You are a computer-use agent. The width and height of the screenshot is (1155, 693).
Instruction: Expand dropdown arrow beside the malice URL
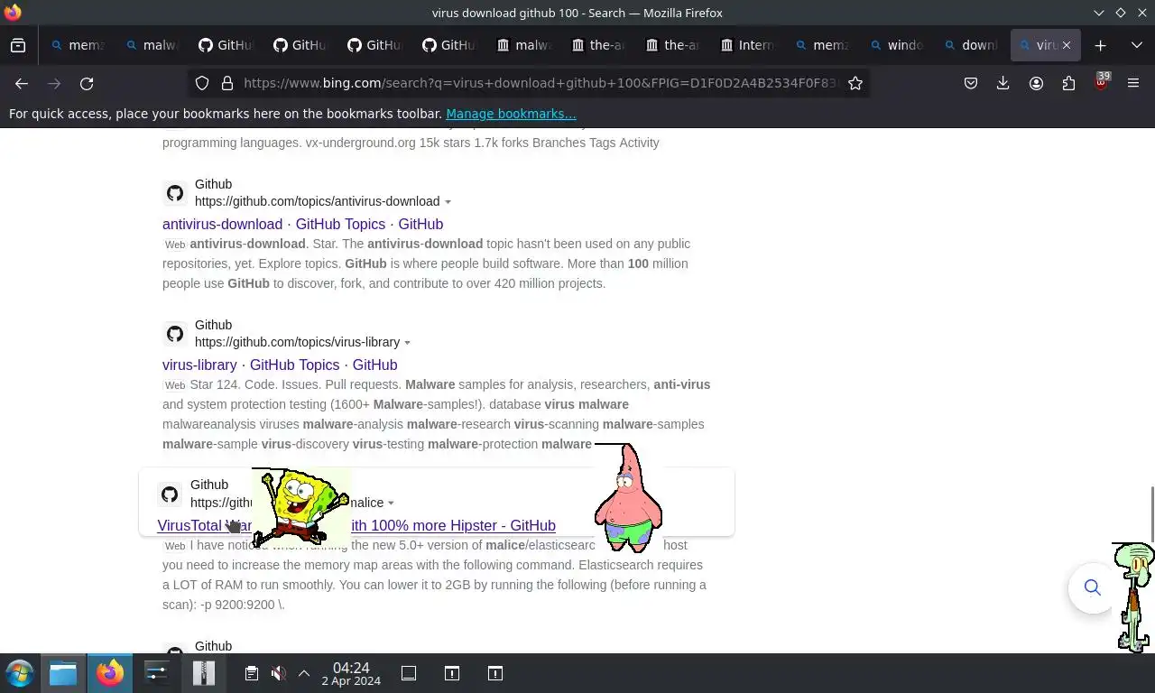(x=391, y=504)
